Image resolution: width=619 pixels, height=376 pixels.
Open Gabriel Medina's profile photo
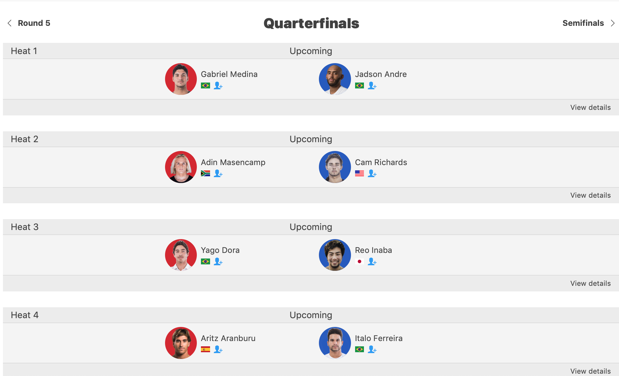pyautogui.click(x=181, y=79)
